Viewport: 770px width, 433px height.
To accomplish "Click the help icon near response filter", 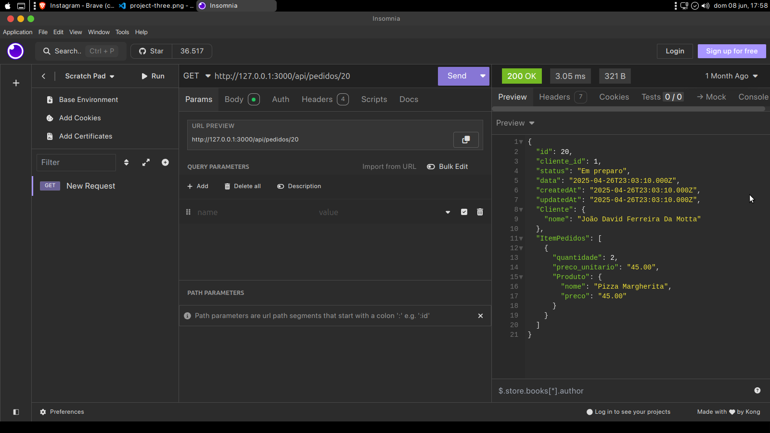I will coord(757,391).
